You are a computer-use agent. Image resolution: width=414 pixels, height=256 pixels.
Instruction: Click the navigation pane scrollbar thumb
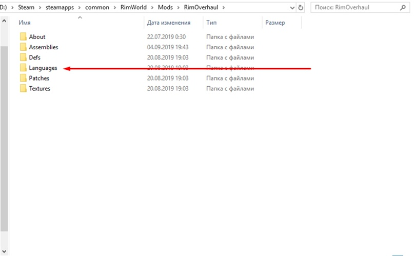pyautogui.click(x=4, y=139)
